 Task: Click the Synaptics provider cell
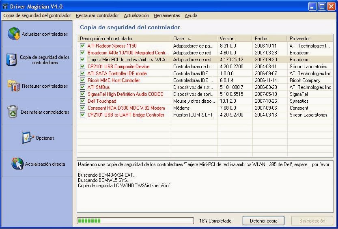[x=299, y=101]
